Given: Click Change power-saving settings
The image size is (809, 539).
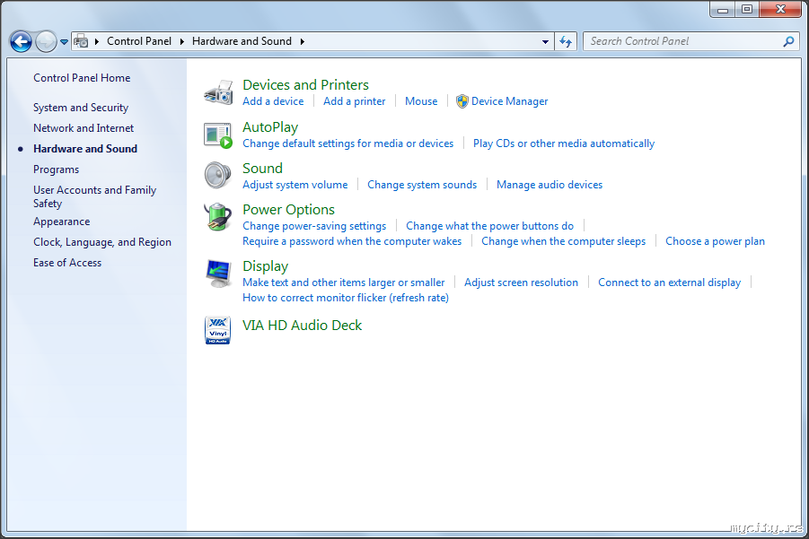Looking at the screenshot, I should pyautogui.click(x=314, y=226).
